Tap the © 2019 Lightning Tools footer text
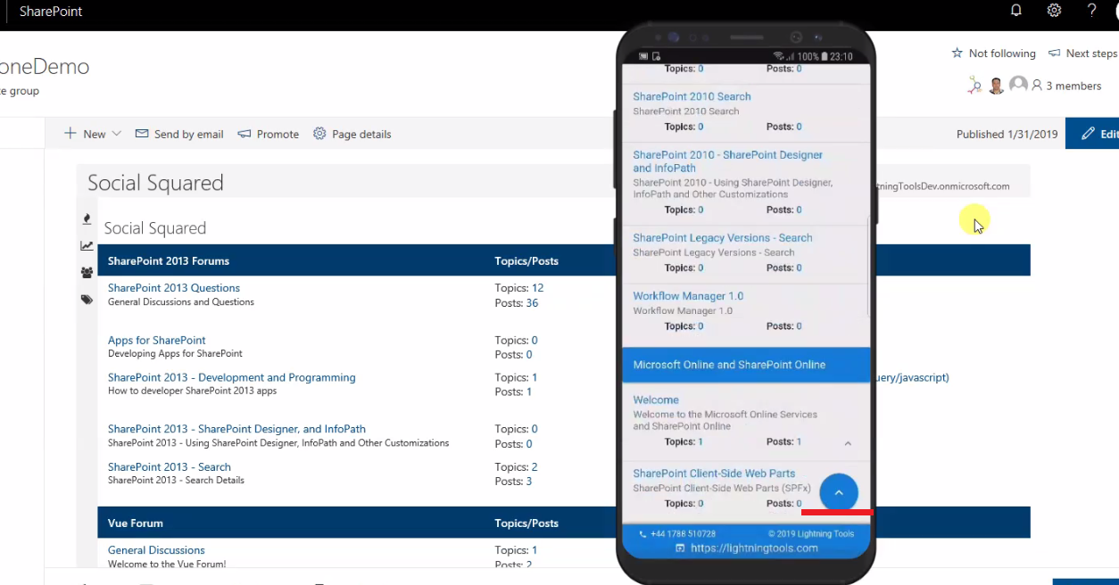1119x585 pixels. pos(809,534)
